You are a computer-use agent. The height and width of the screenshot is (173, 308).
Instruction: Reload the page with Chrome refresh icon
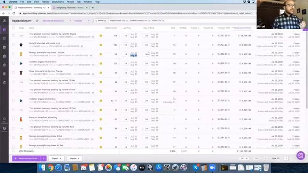[x=14, y=13]
